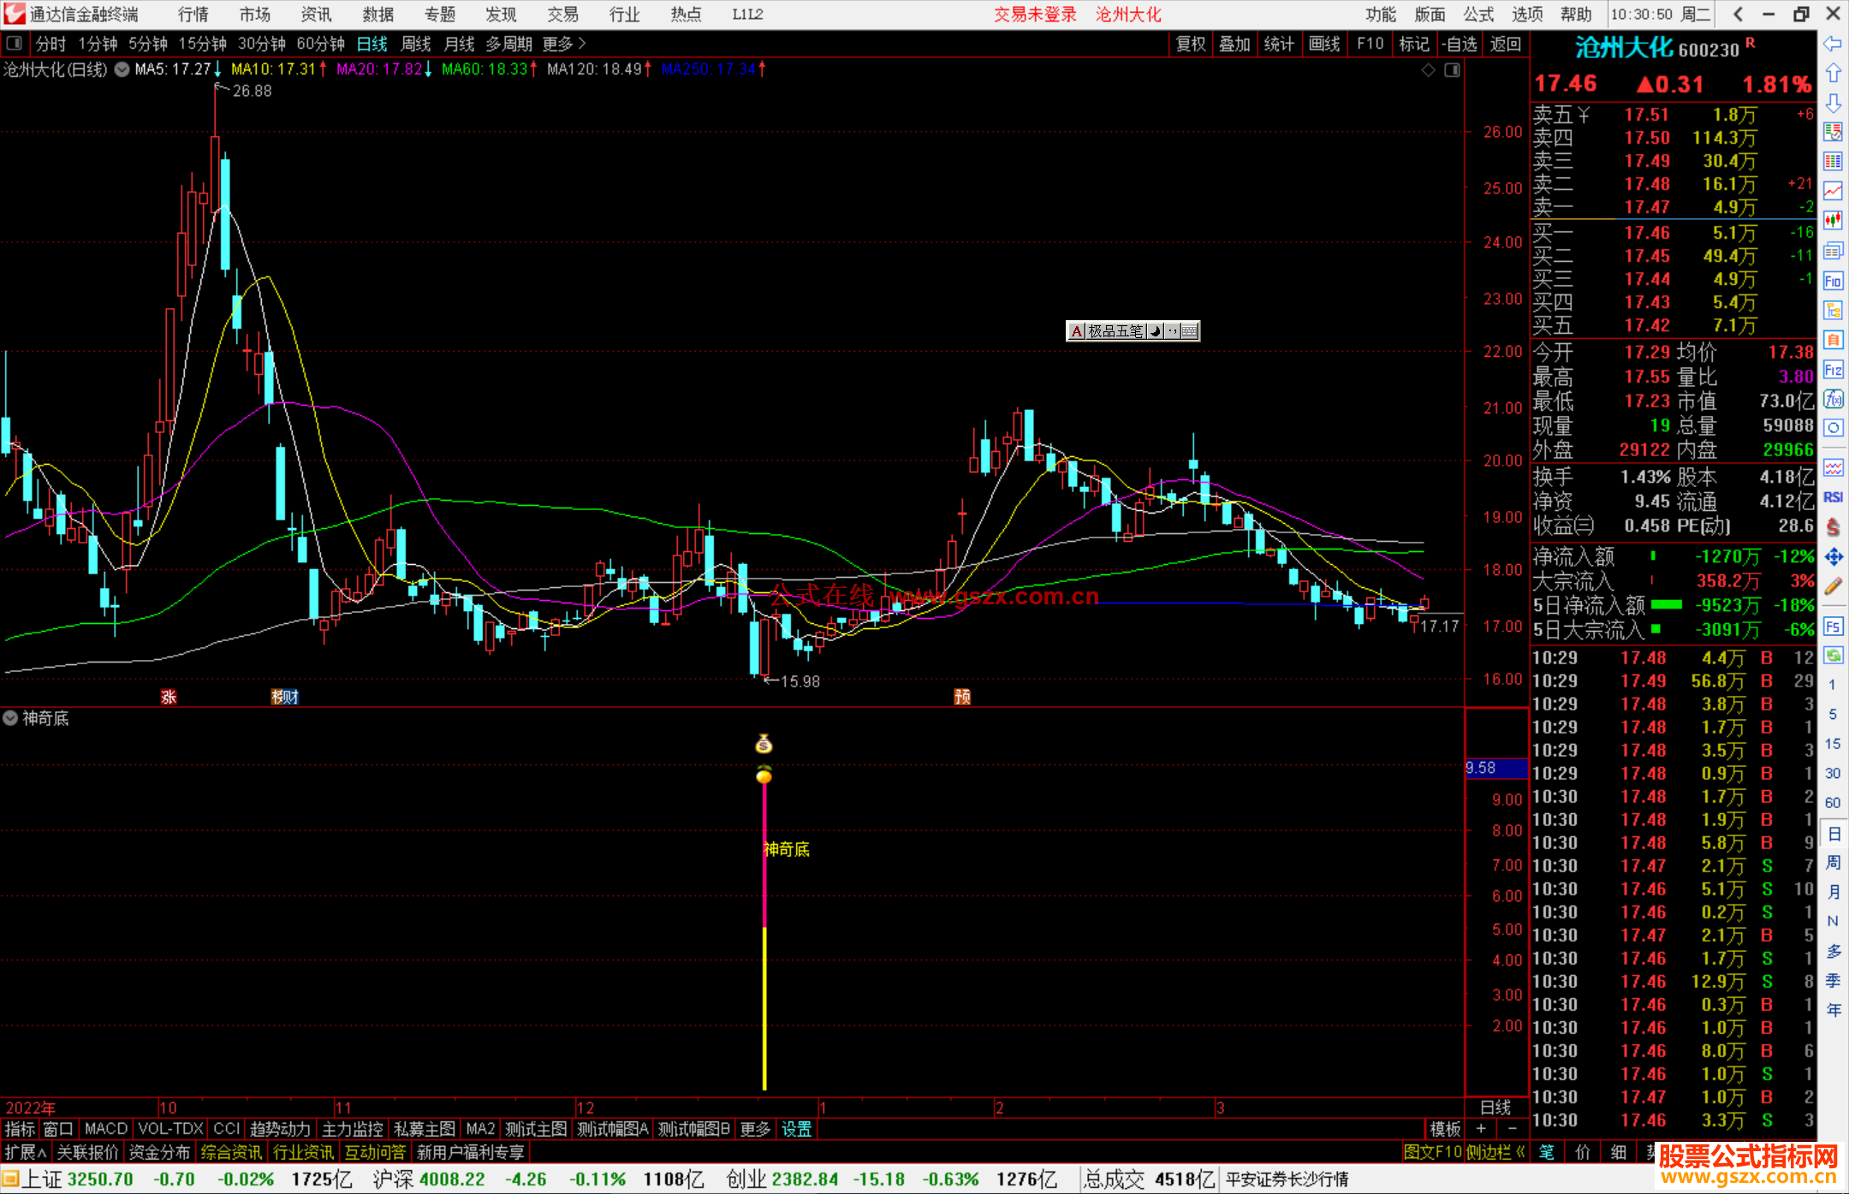Open the 多周期 view option
This screenshot has width=1849, height=1194.
point(508,44)
